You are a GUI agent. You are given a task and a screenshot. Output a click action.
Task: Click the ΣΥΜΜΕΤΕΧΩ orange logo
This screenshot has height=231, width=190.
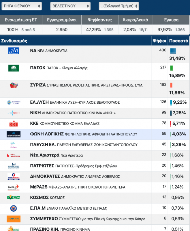tap(14, 219)
